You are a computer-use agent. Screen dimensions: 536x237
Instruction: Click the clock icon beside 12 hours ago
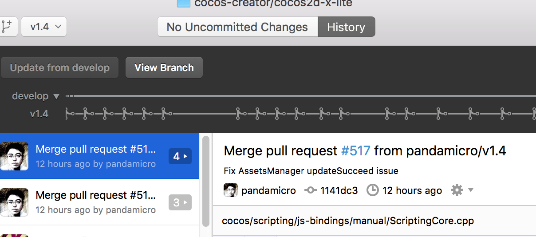pos(373,190)
